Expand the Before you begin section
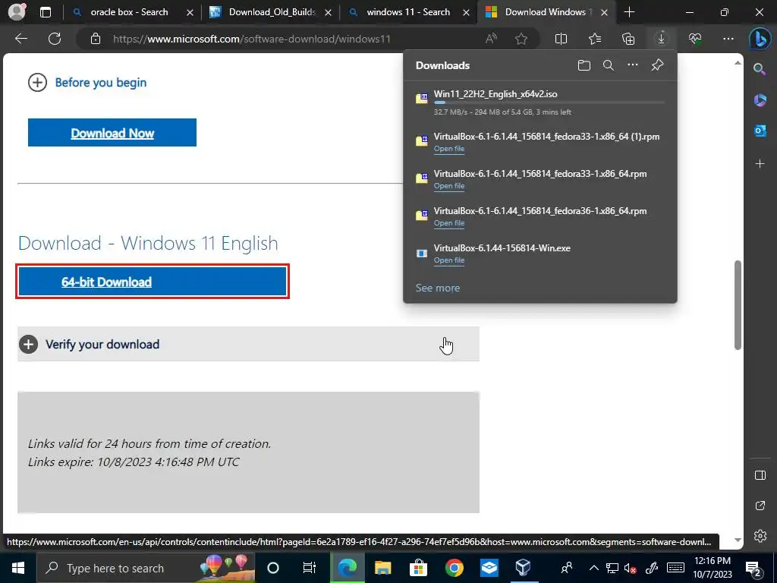This screenshot has width=777, height=583. (87, 82)
